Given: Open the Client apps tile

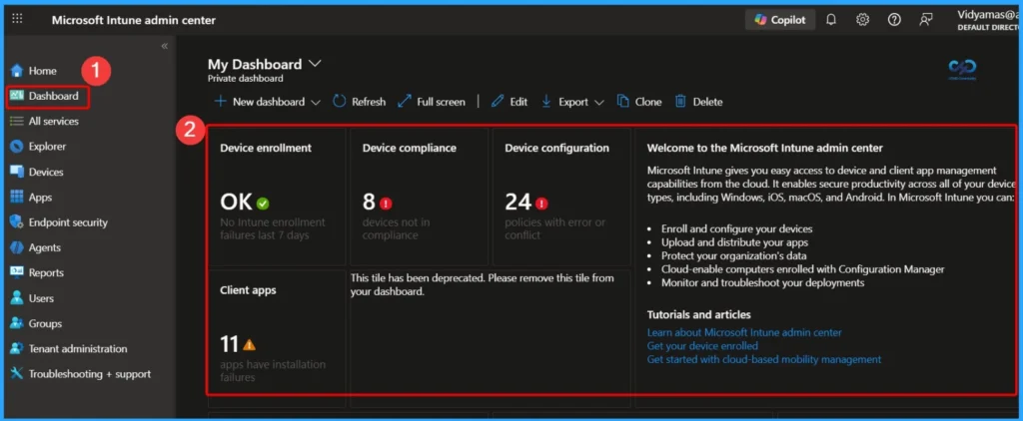Looking at the screenshot, I should pos(277,338).
